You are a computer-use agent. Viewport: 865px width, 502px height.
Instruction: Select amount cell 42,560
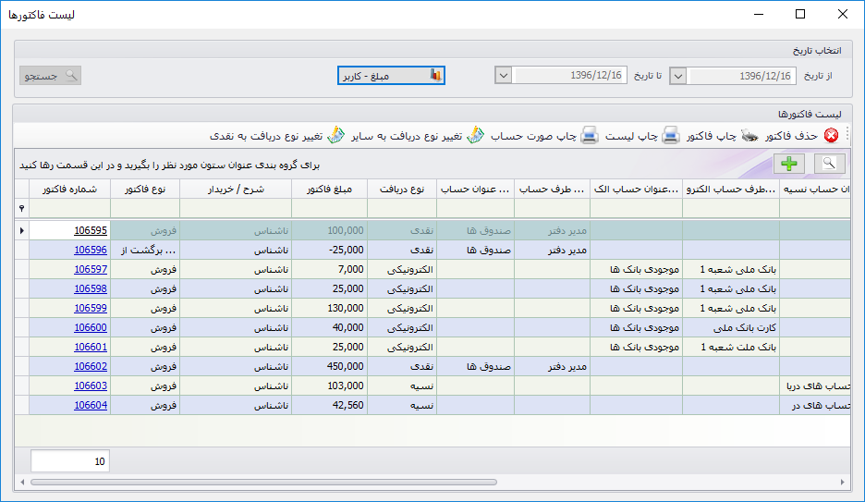point(329,405)
